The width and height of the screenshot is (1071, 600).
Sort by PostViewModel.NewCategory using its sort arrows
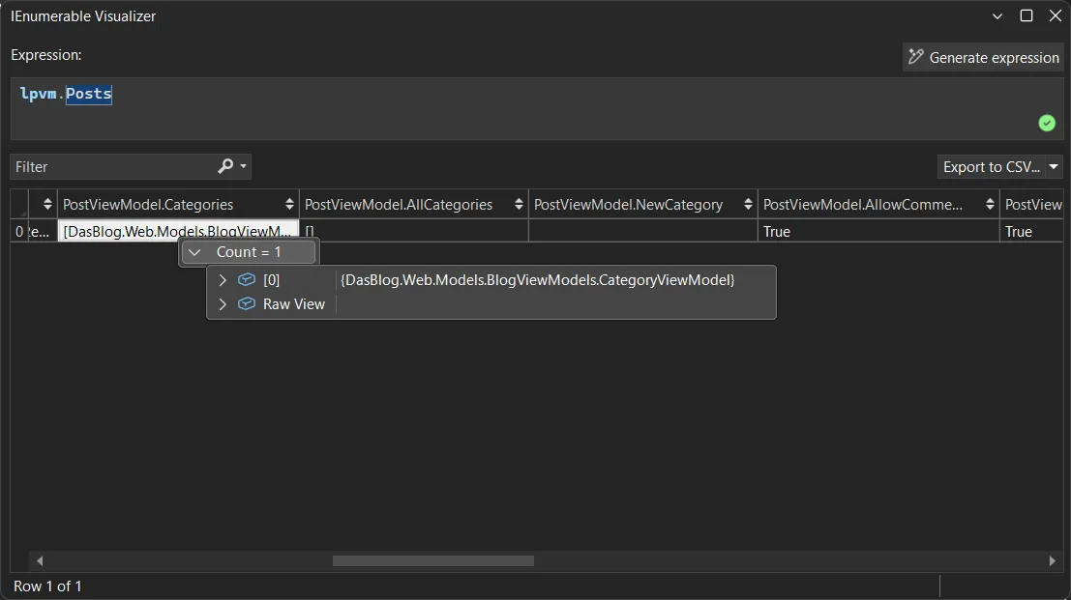point(748,205)
